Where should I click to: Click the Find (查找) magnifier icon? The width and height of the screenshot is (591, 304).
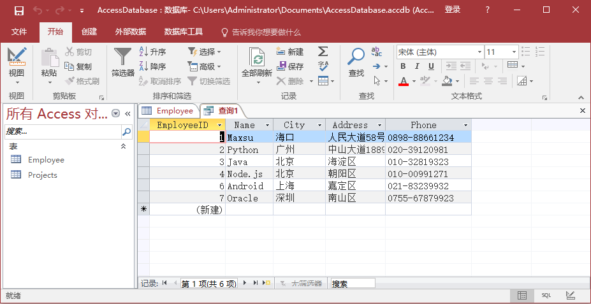click(x=356, y=57)
